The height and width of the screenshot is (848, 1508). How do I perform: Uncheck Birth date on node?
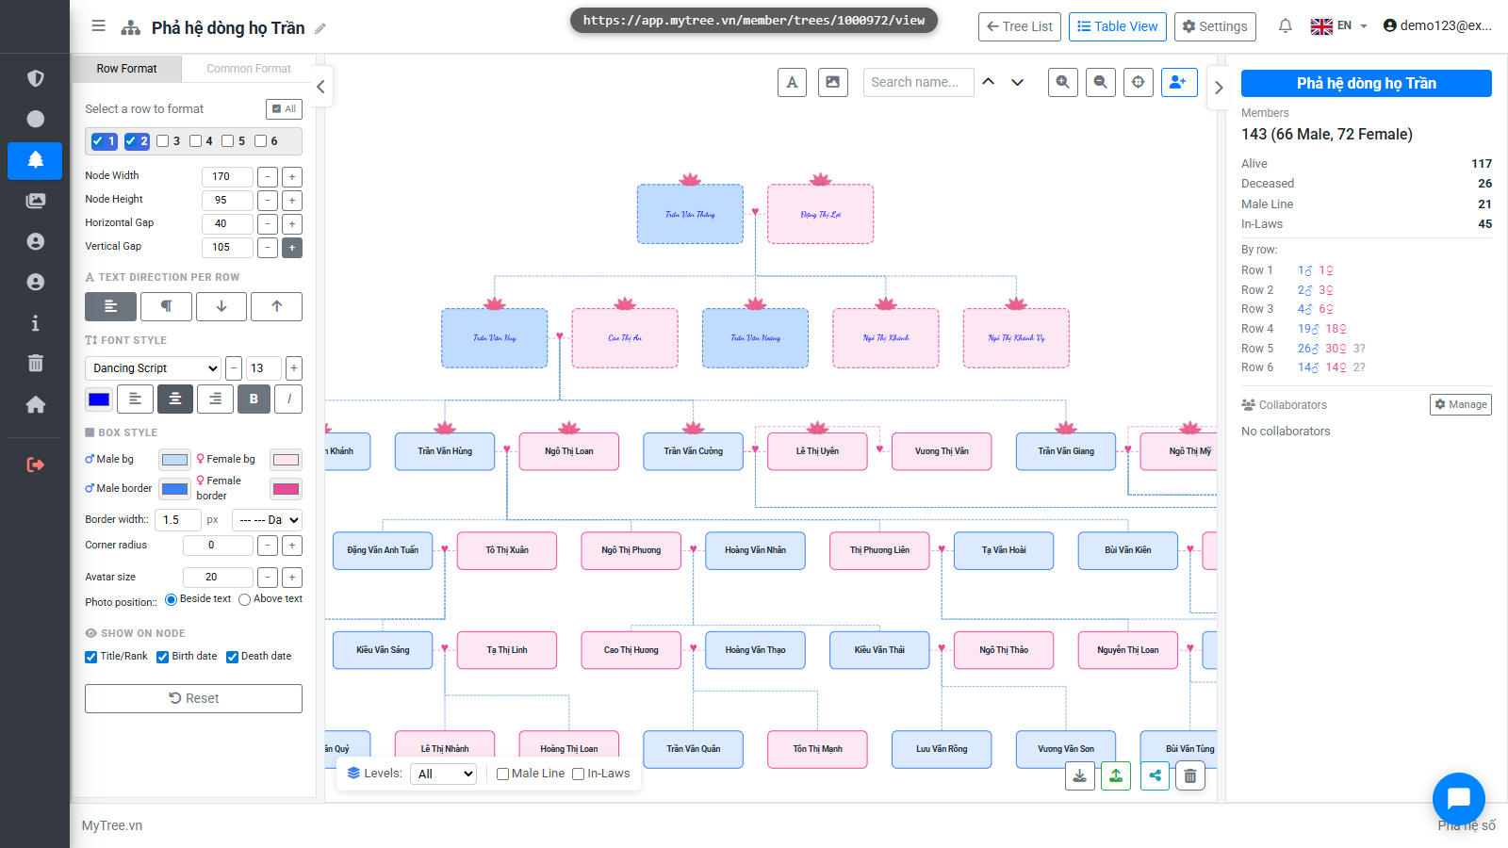coord(163,657)
